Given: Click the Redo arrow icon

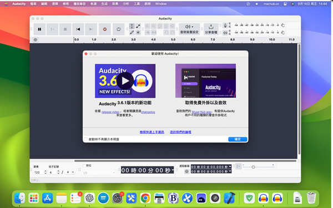Looking at the screenshot, I should [x=173, y=32].
